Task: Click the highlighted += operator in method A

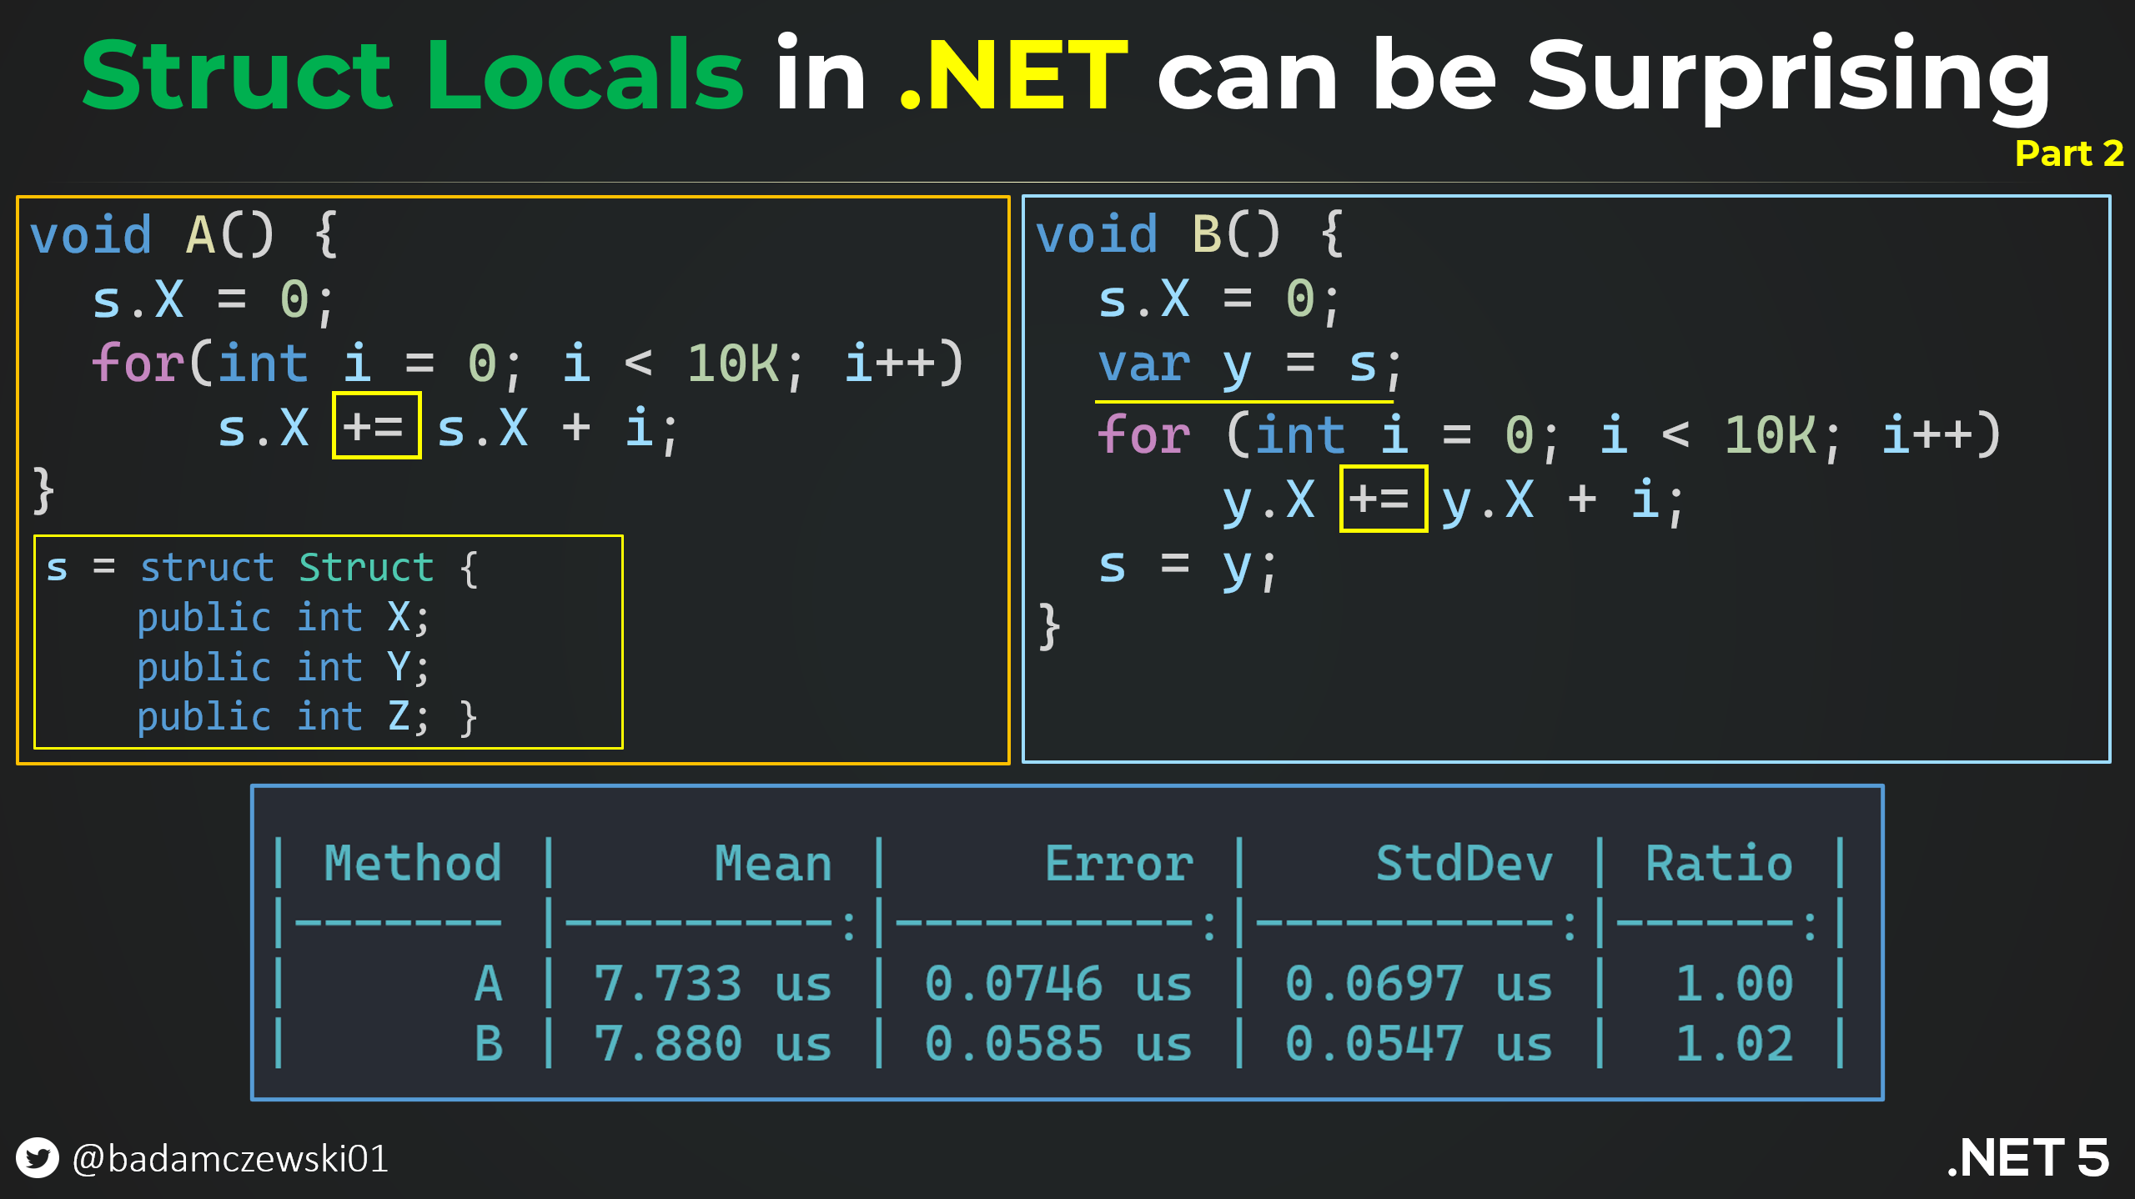Action: [x=376, y=426]
